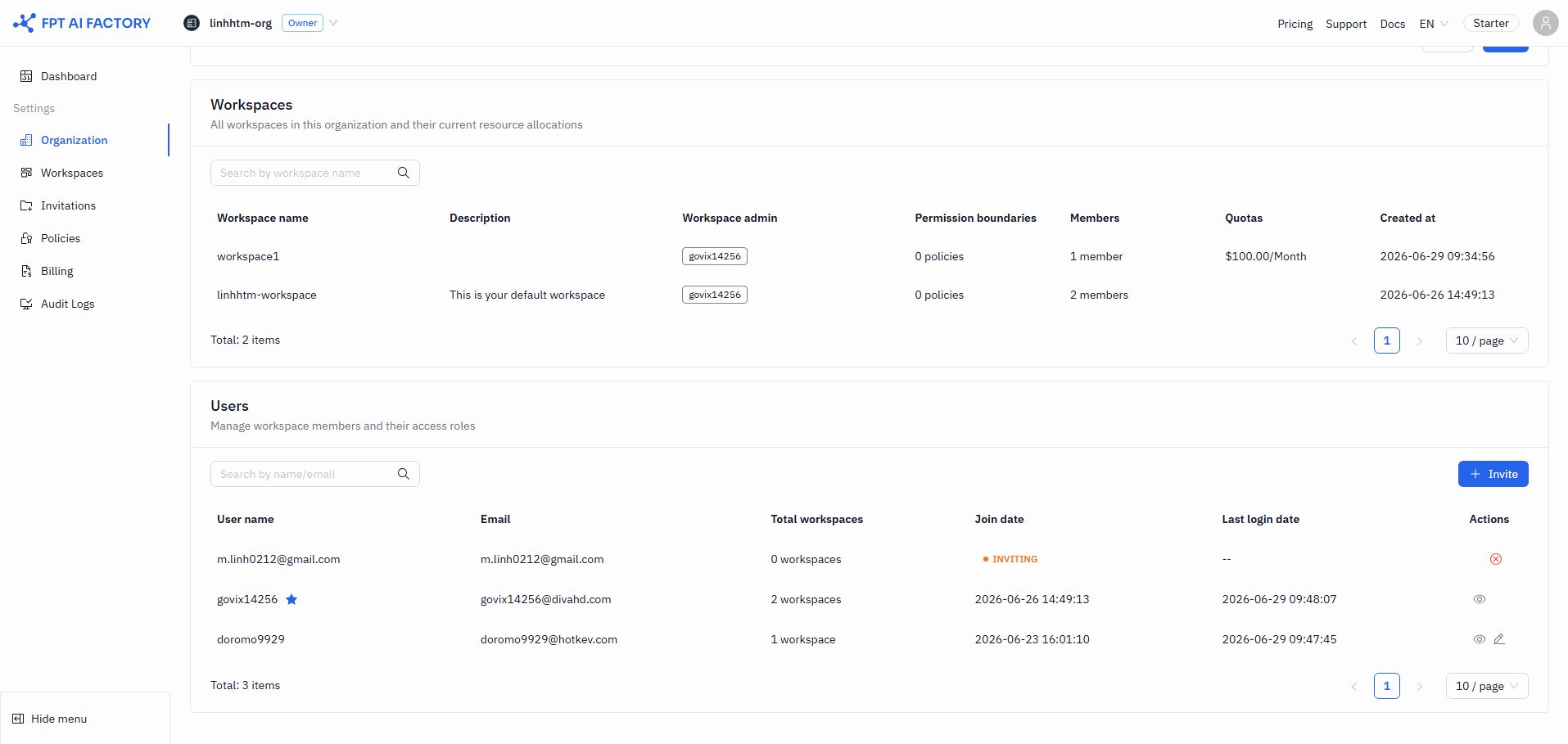Edit user doromo9929 with pencil icon

click(1498, 639)
